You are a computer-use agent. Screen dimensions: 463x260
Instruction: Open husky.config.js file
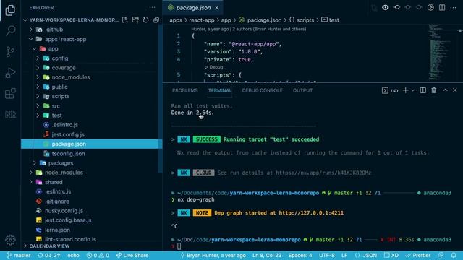[64, 211]
